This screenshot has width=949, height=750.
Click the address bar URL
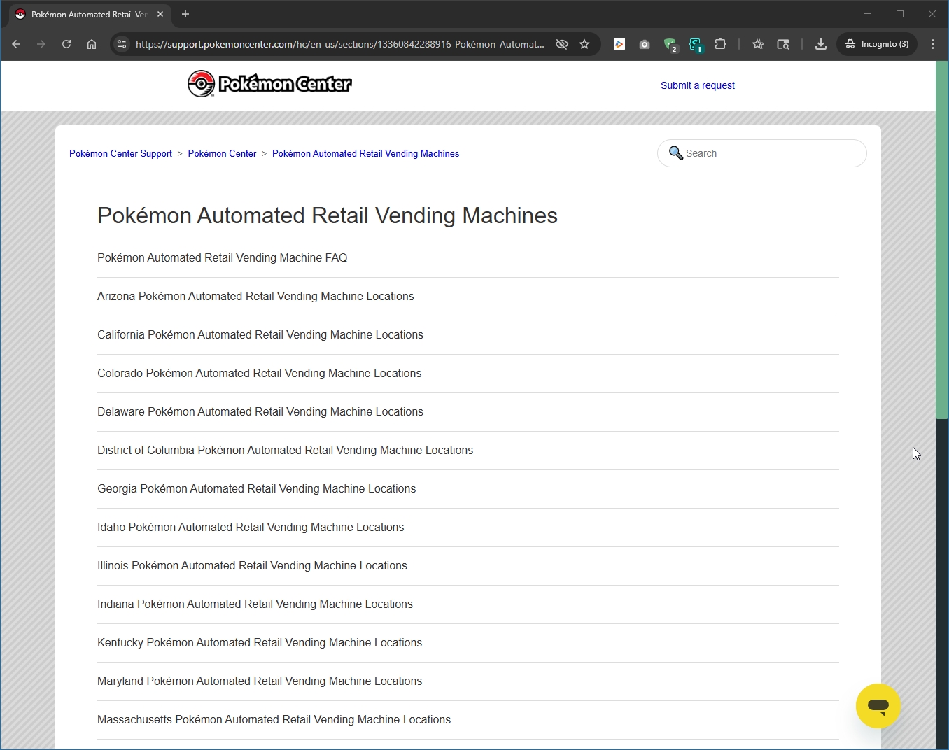(x=339, y=44)
